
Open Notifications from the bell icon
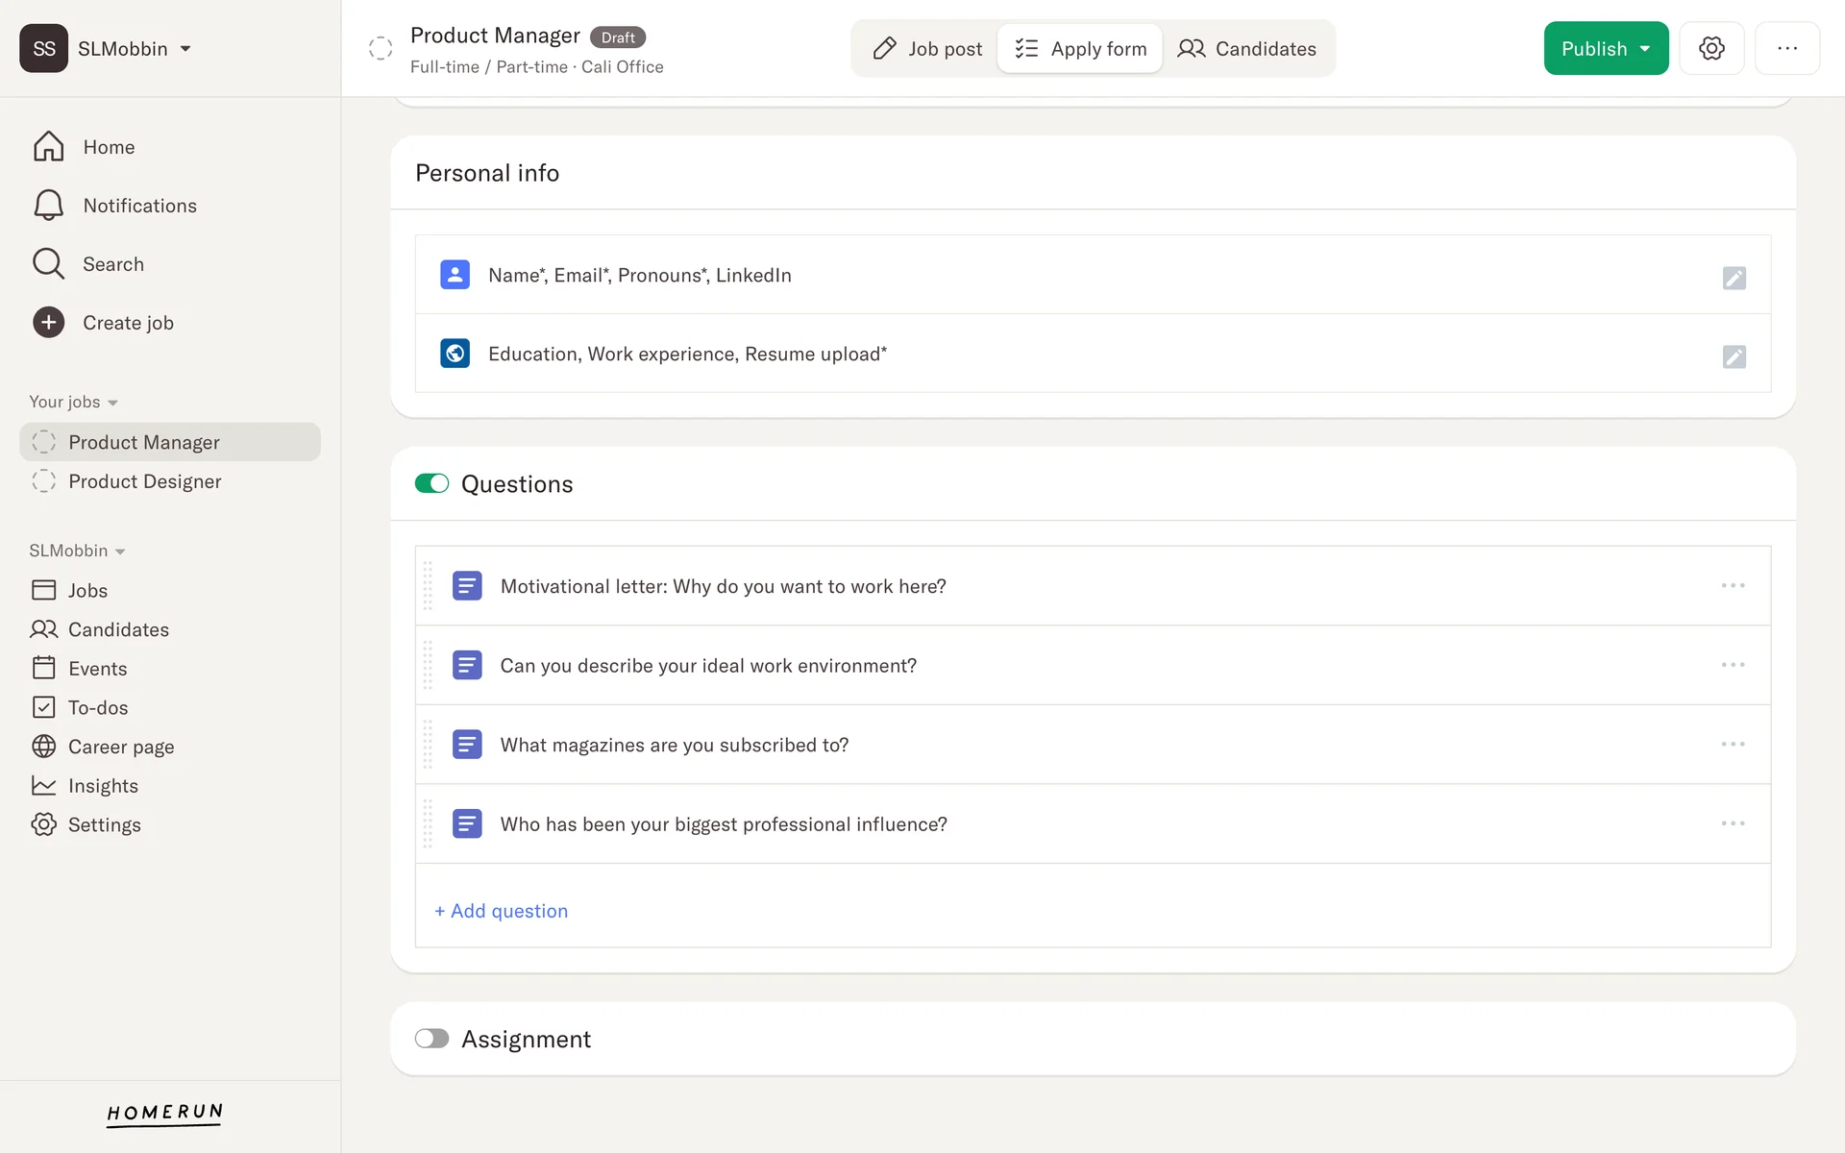pyautogui.click(x=49, y=206)
